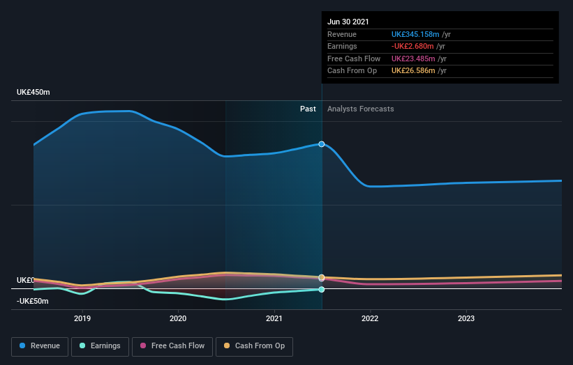Click the 2022 x-axis label
The width and height of the screenshot is (573, 365).
370,318
